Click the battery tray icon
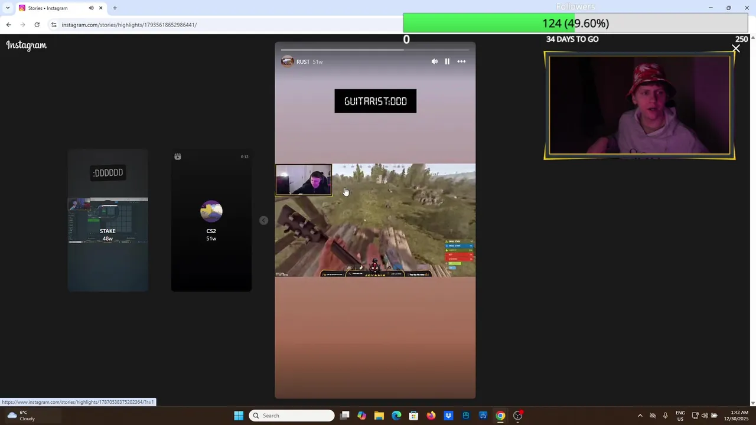This screenshot has width=756, height=425. [x=714, y=416]
